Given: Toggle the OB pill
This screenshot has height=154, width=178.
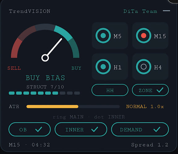Looking at the screenshot, I should [x=30, y=129].
